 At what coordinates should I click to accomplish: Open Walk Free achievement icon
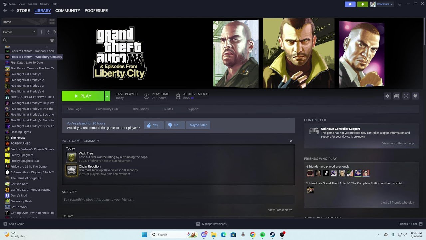tap(71, 157)
